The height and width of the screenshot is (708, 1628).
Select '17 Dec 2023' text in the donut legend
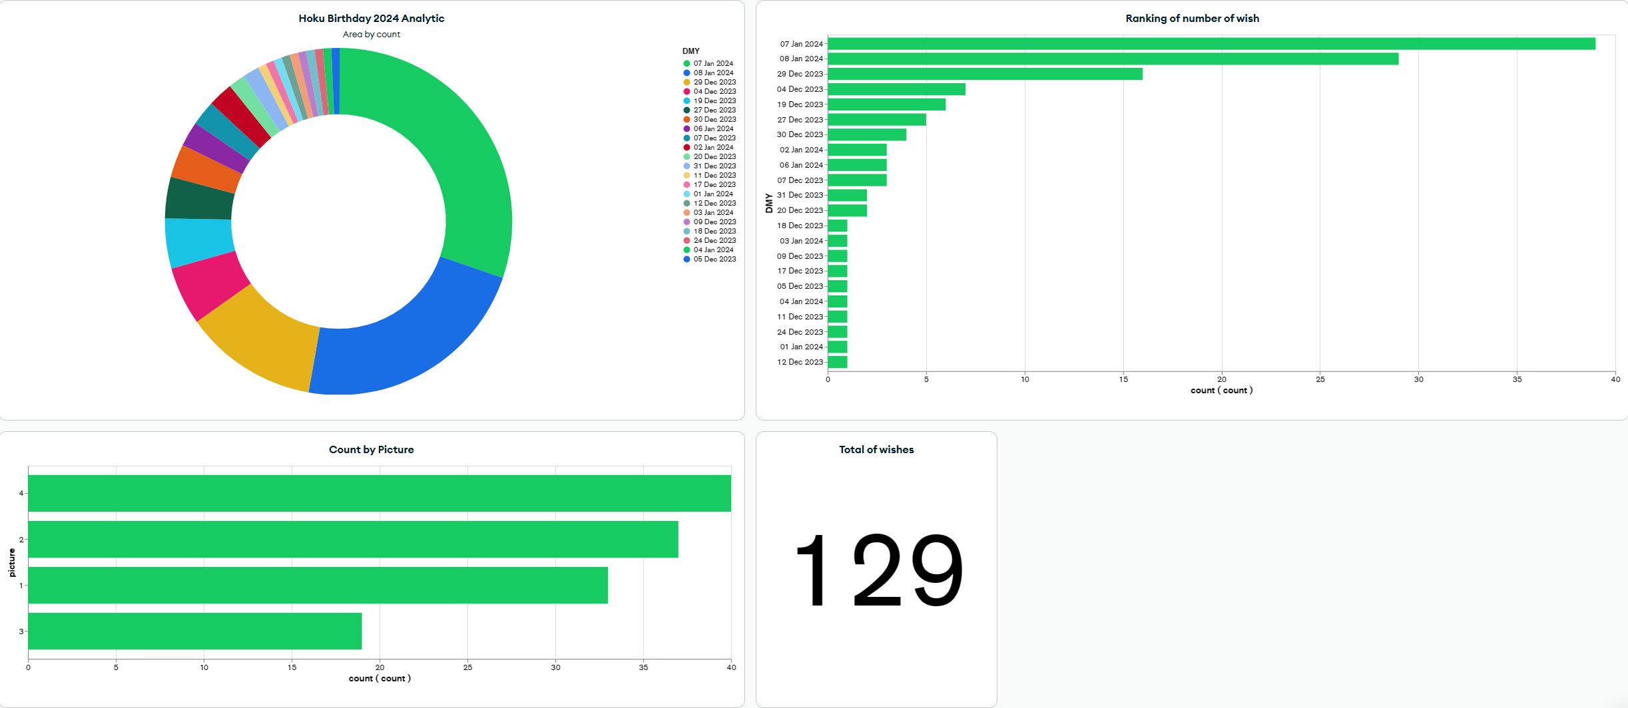[x=714, y=184]
